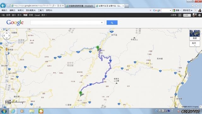Open the 我的最愛(A) menu
202x114 pixels.
pos(31,10)
